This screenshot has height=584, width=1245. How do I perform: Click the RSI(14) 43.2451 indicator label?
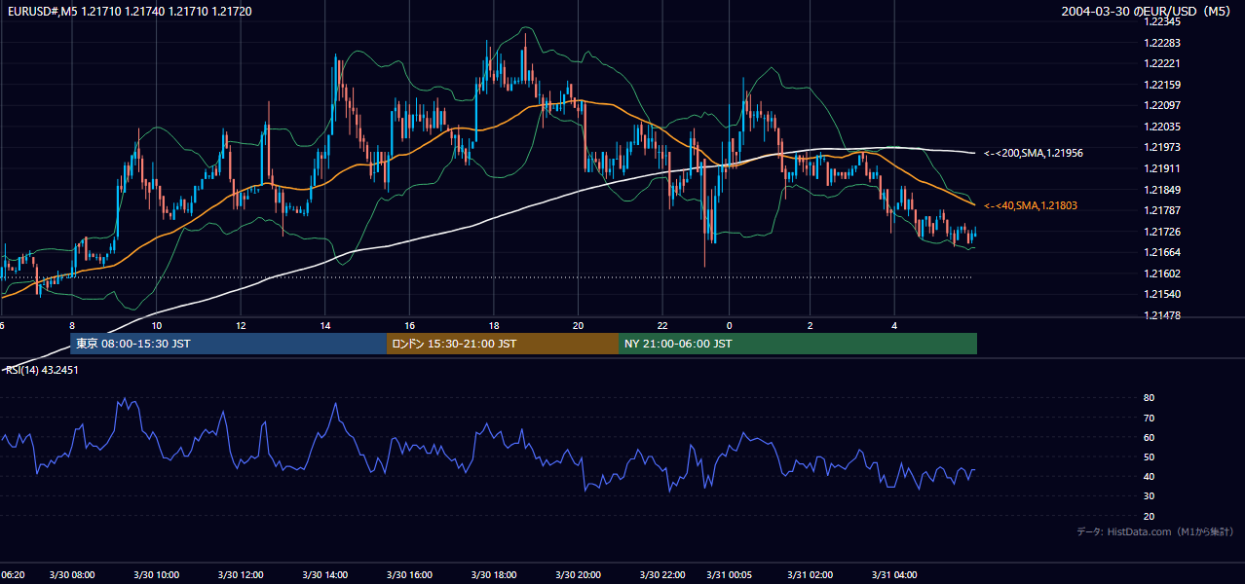click(x=42, y=370)
